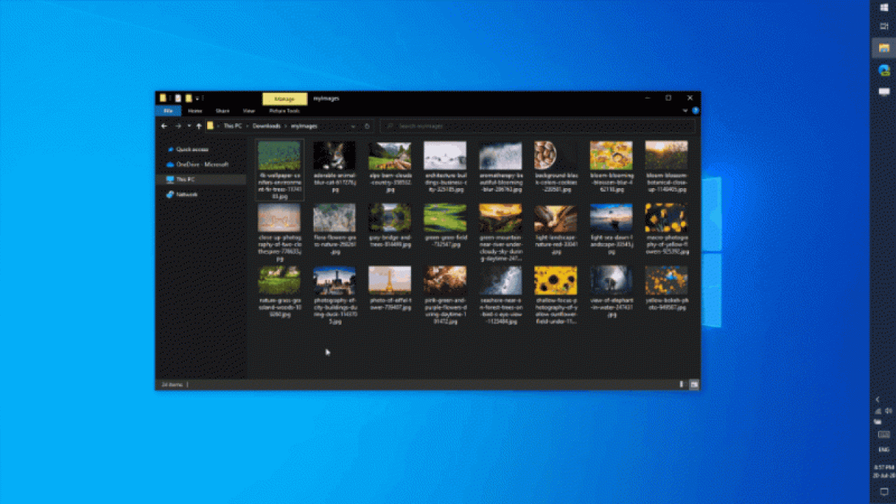This screenshot has height=504, width=896.
Task: Switch to the large thumbnails view icon
Action: [694, 384]
